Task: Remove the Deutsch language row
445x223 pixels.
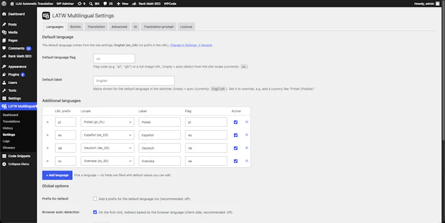Action: click(x=246, y=148)
